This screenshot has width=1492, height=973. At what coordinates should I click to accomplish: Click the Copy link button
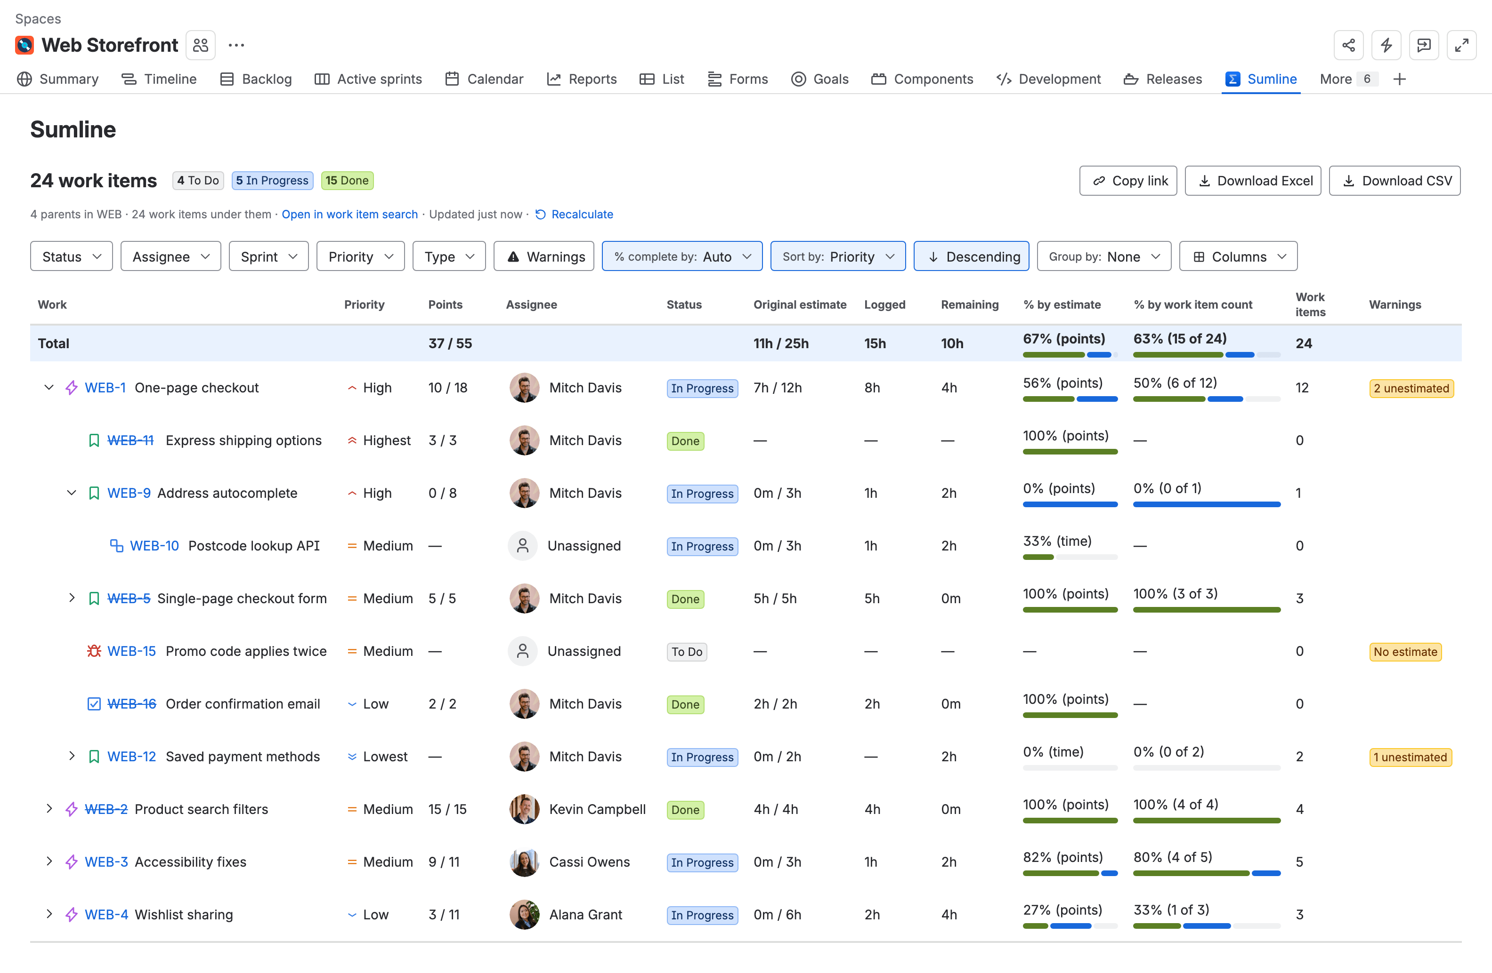pos(1128,180)
